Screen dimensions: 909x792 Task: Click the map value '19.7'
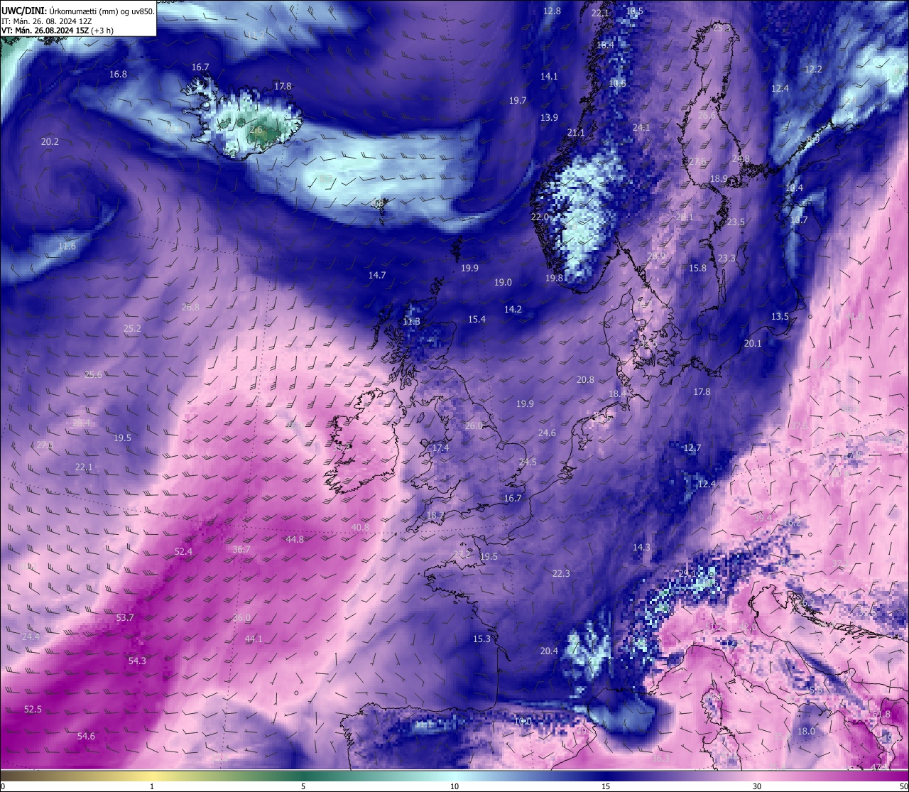(x=518, y=101)
